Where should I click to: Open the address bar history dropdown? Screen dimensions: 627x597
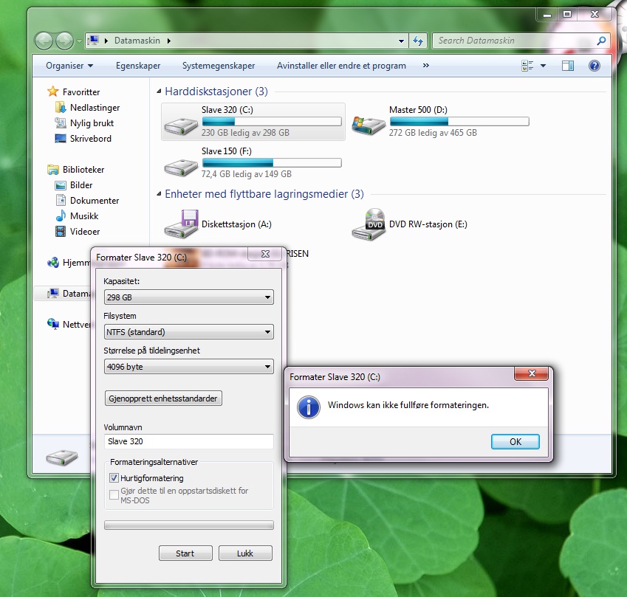401,41
